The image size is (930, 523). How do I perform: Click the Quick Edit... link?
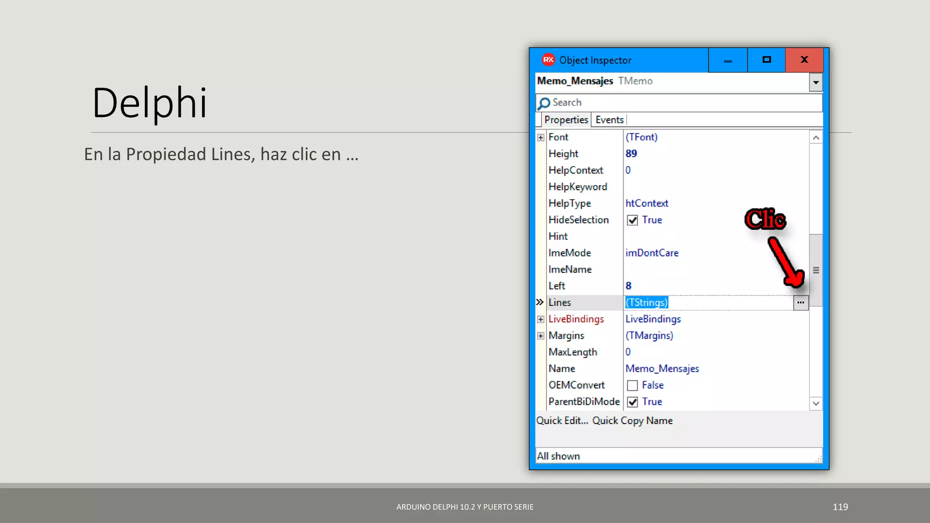562,420
